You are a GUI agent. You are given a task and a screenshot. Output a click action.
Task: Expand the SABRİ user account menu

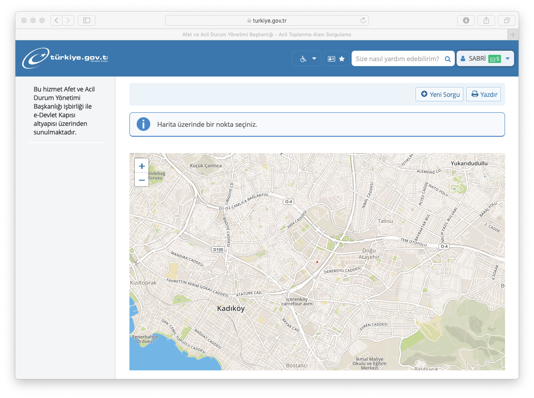(507, 59)
